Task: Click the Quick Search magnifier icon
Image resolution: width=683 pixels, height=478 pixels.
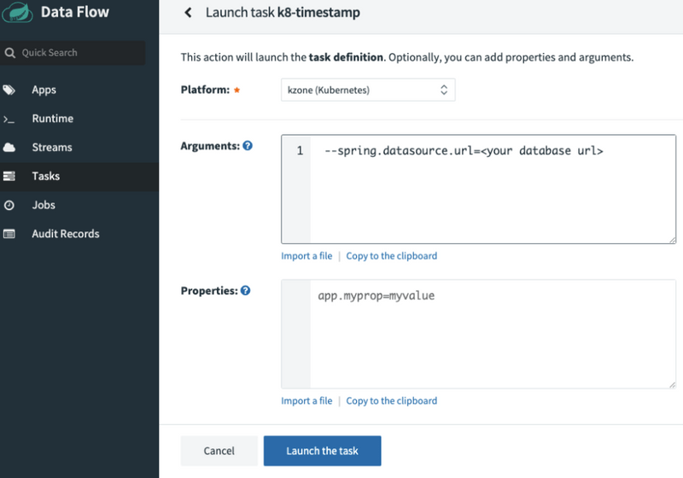Action: pyautogui.click(x=9, y=53)
